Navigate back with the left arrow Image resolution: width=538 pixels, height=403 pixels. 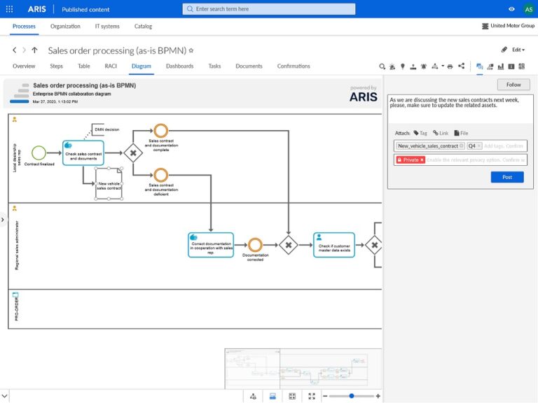[x=15, y=50]
